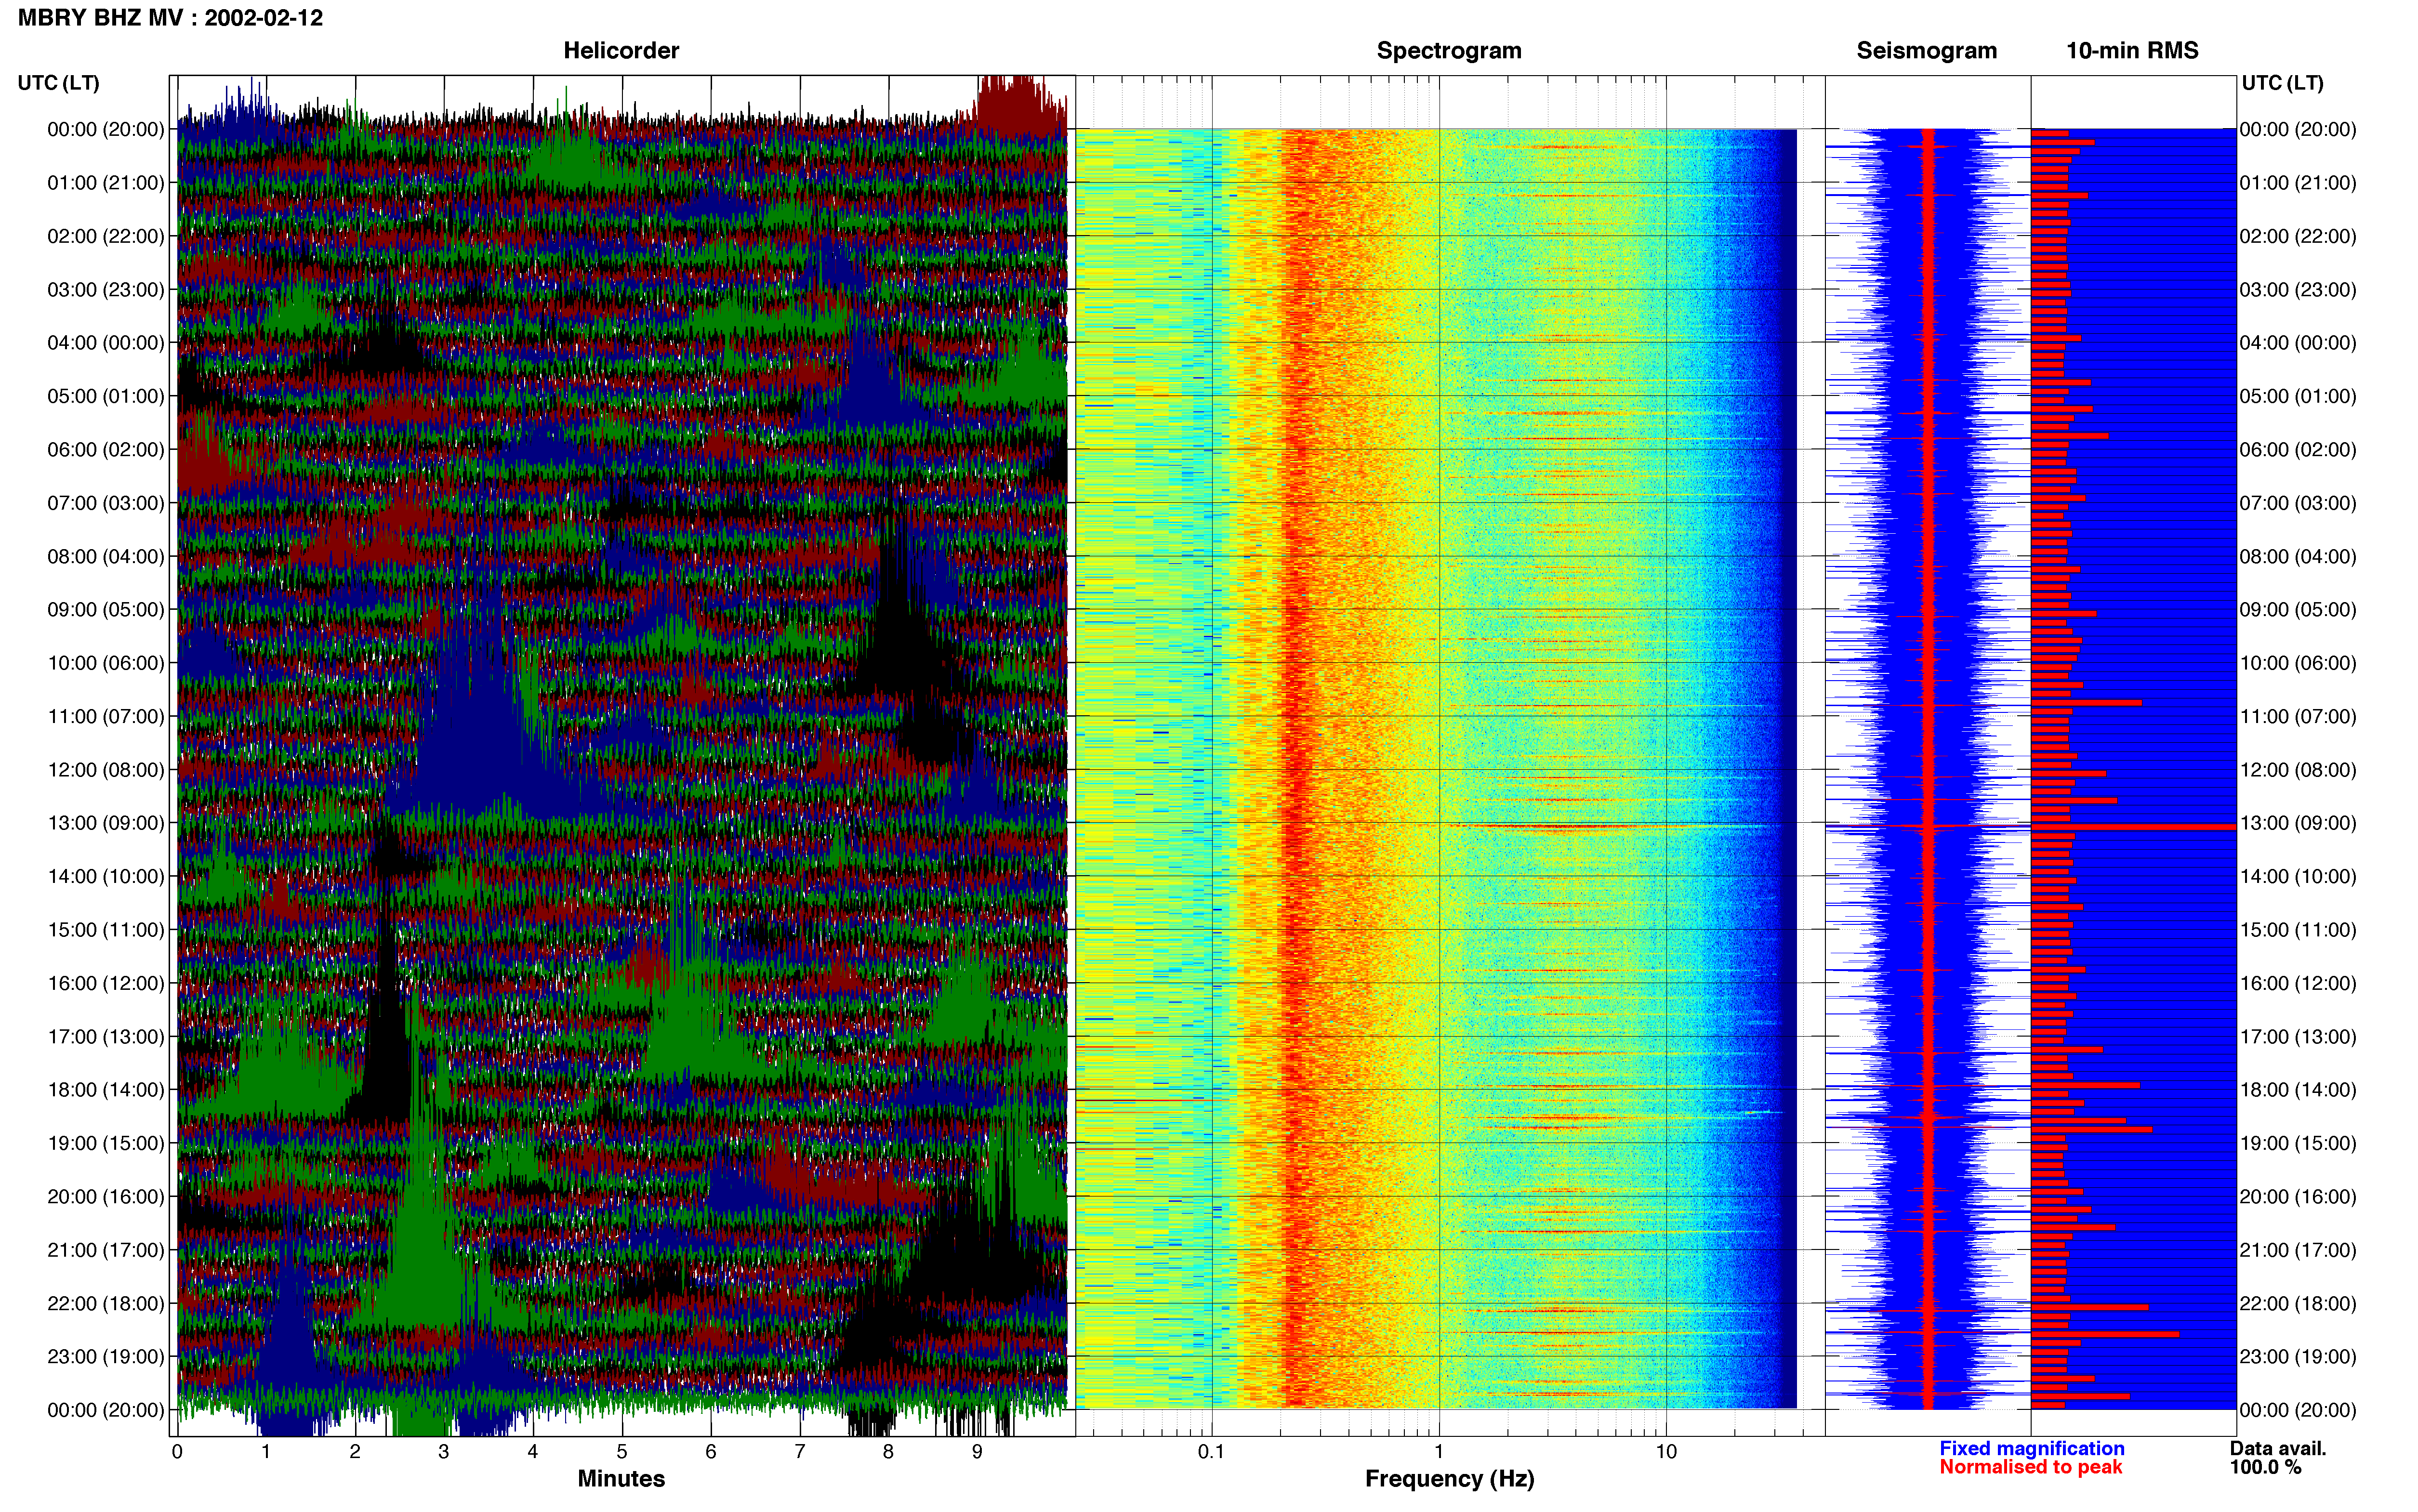Click left time label '09:00 (05:00)'

coord(106,610)
